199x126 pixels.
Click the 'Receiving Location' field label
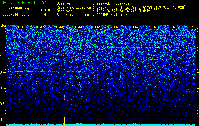(x=74, y=7)
